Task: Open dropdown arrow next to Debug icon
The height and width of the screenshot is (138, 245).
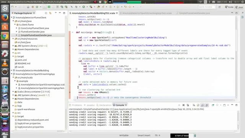Action: click(x=80, y=7)
